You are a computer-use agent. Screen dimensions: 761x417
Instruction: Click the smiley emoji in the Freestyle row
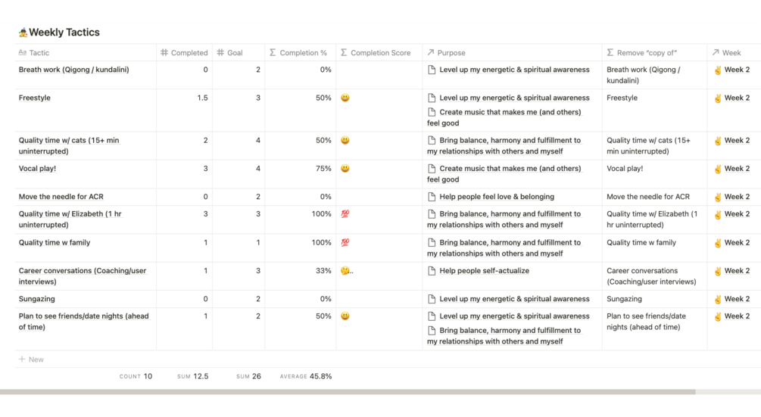point(345,98)
